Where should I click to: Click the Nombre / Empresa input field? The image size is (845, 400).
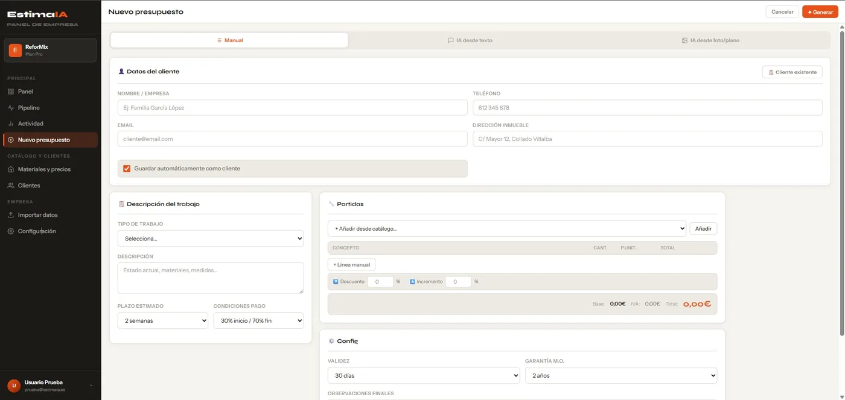click(x=292, y=108)
